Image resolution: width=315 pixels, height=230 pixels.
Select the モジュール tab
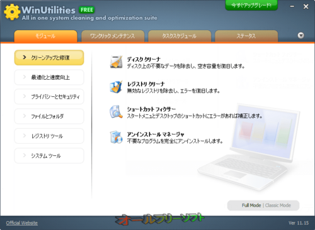[45, 36]
